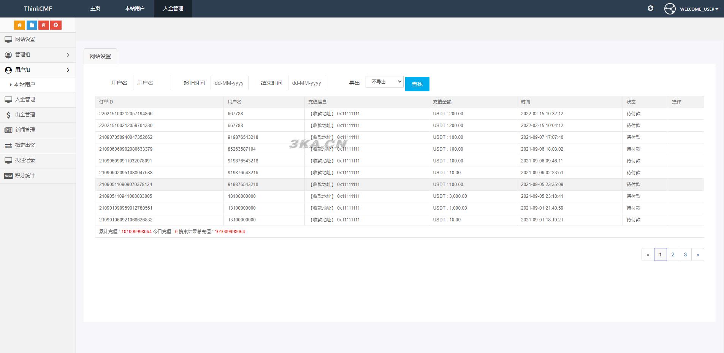Click amount USDT : 3,000.00

(x=450, y=196)
